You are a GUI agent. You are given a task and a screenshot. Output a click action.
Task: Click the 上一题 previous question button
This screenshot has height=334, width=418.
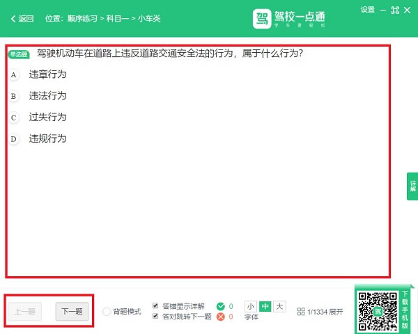tap(28, 311)
